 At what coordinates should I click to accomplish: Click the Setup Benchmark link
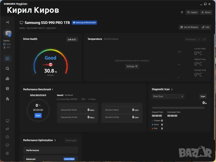(x=38, y=95)
